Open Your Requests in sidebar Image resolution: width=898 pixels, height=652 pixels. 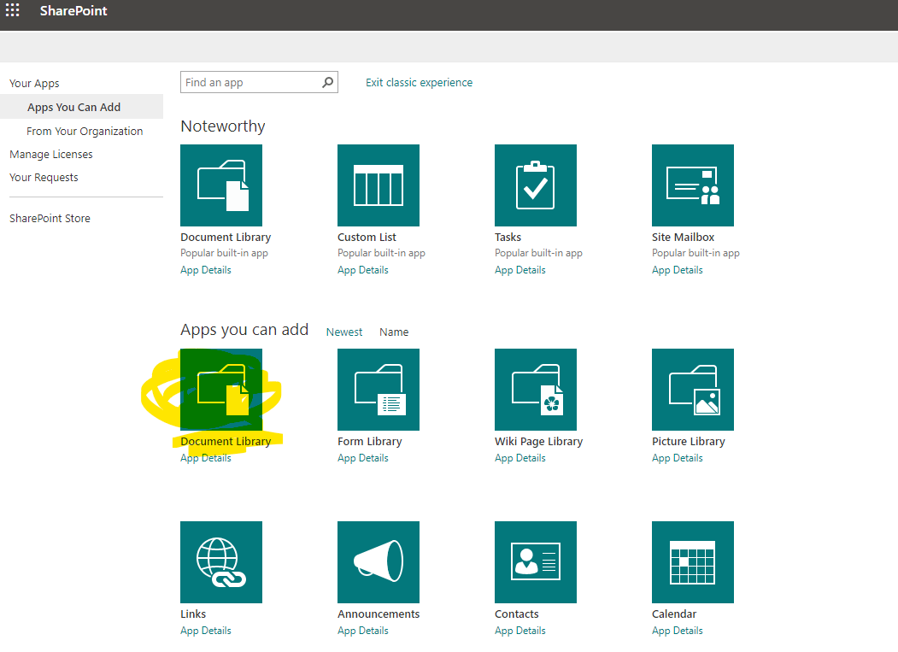tap(44, 178)
